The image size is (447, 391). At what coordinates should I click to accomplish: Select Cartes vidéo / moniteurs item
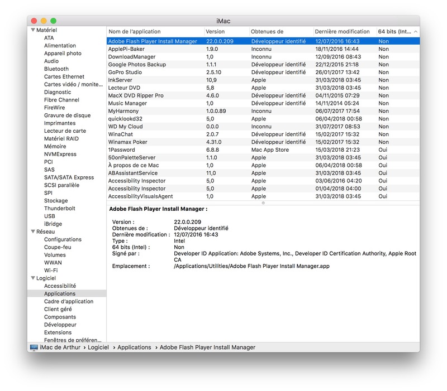click(x=73, y=84)
